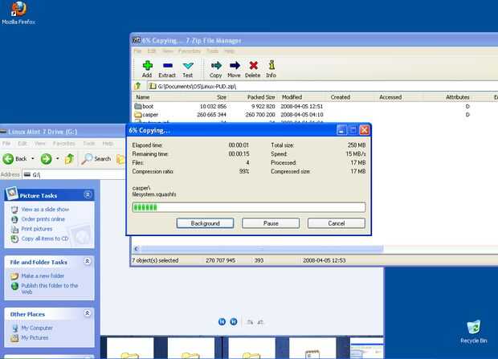Select the boot folder in 7-Zip
Viewport: 498px width, 359px height.
coord(145,106)
